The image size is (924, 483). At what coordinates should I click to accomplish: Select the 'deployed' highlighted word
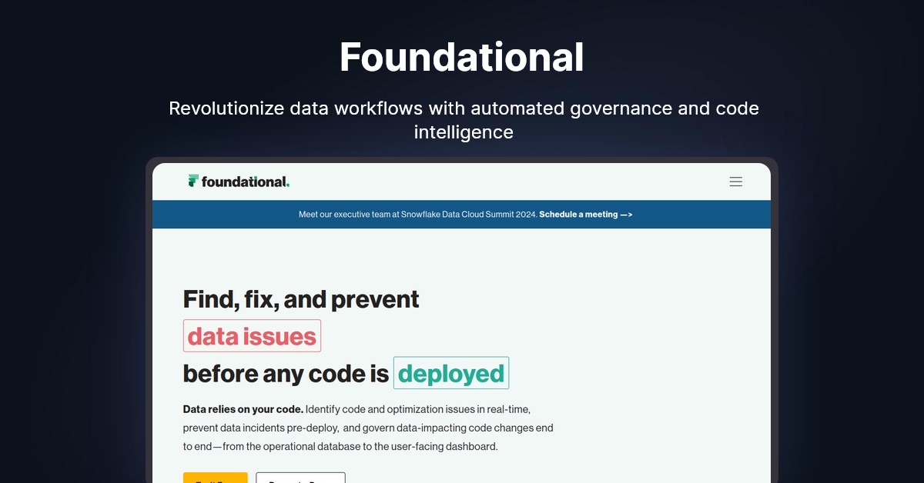pos(451,373)
